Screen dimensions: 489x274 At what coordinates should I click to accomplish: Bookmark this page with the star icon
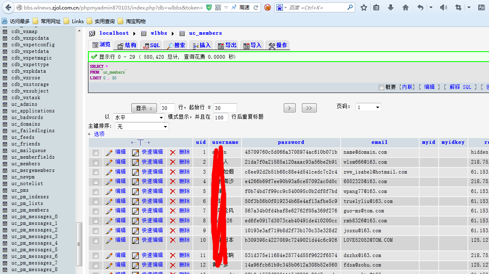click(363, 7)
